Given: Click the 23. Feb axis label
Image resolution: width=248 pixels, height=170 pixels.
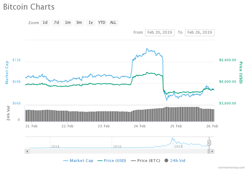Looking at the screenshot, I should (104, 126).
